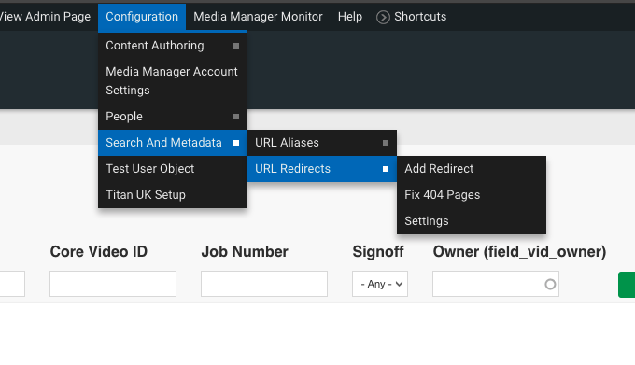Image resolution: width=635 pixels, height=365 pixels.
Task: Focus the Owner field_vid_owner field
Action: [x=496, y=284]
